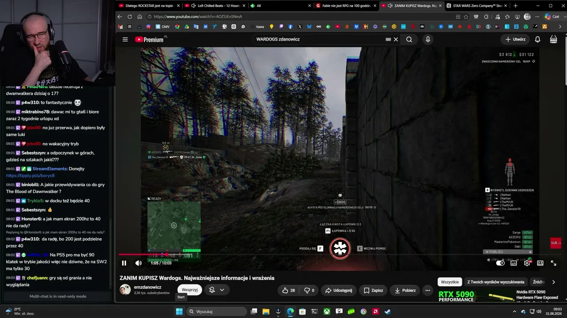Reload the current page
The width and height of the screenshot is (567, 318).
point(129,16)
